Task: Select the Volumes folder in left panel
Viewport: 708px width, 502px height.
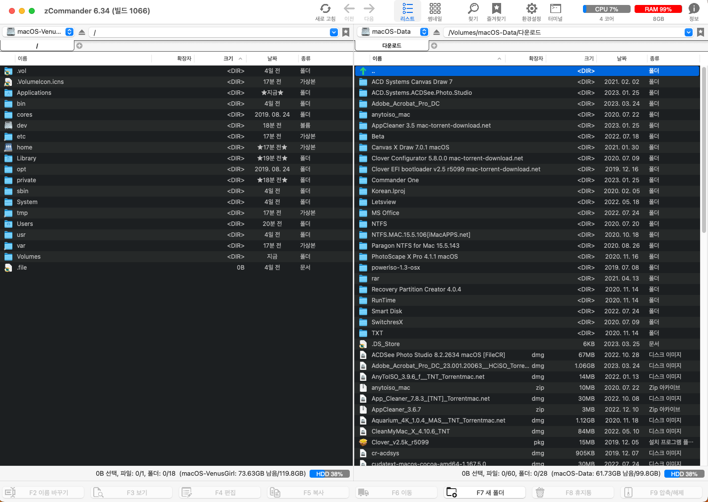Action: [176, 257]
